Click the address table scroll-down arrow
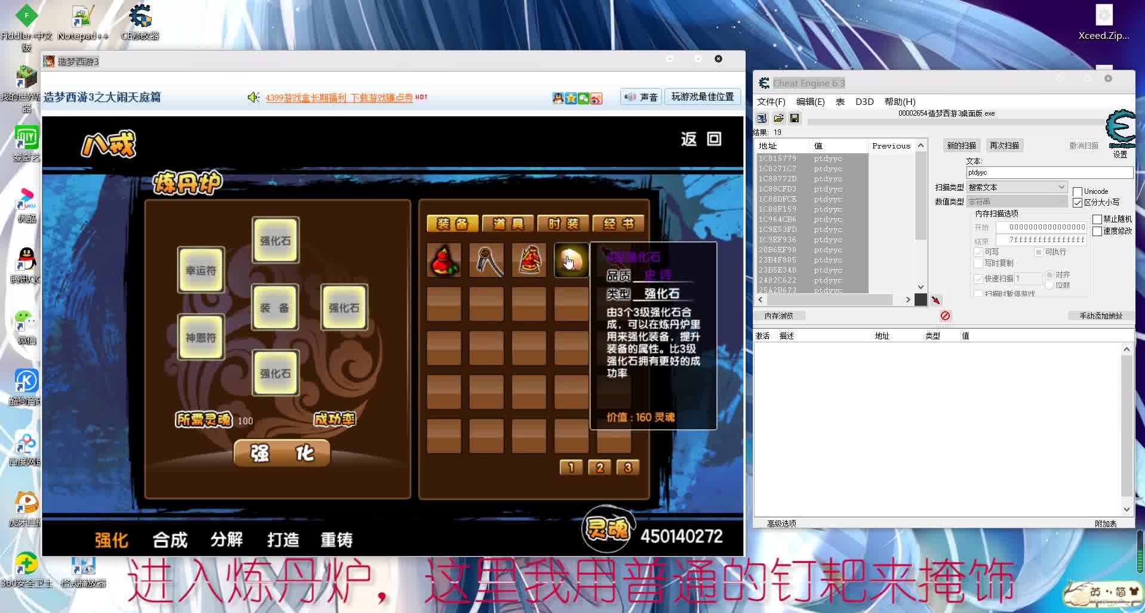The height and width of the screenshot is (613, 1145). [1126, 509]
